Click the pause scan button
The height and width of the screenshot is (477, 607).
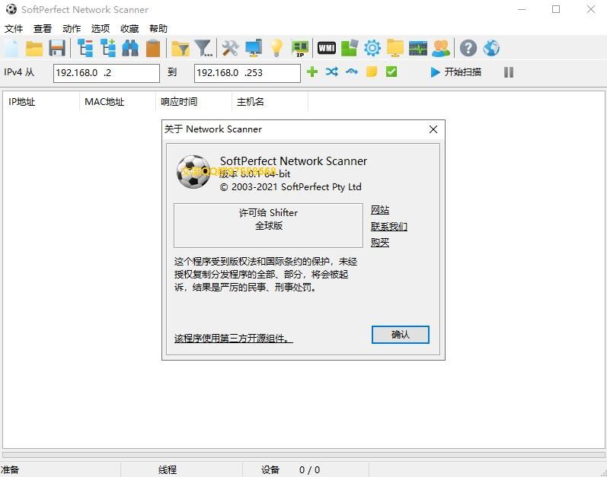coord(509,72)
